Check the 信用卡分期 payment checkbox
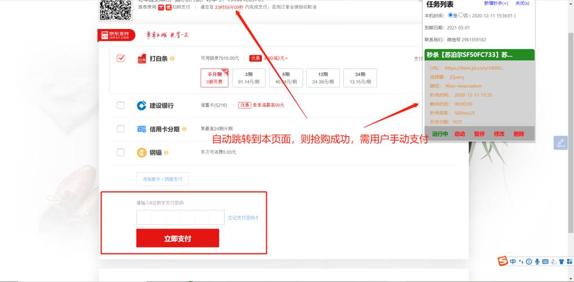Screen dimensions: 574x282 point(121,129)
